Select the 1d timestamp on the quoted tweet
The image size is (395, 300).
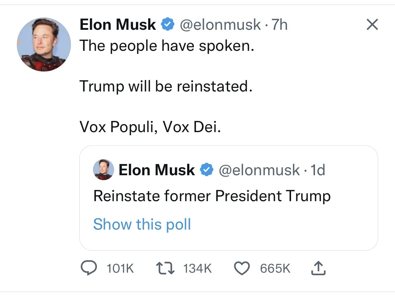(317, 170)
